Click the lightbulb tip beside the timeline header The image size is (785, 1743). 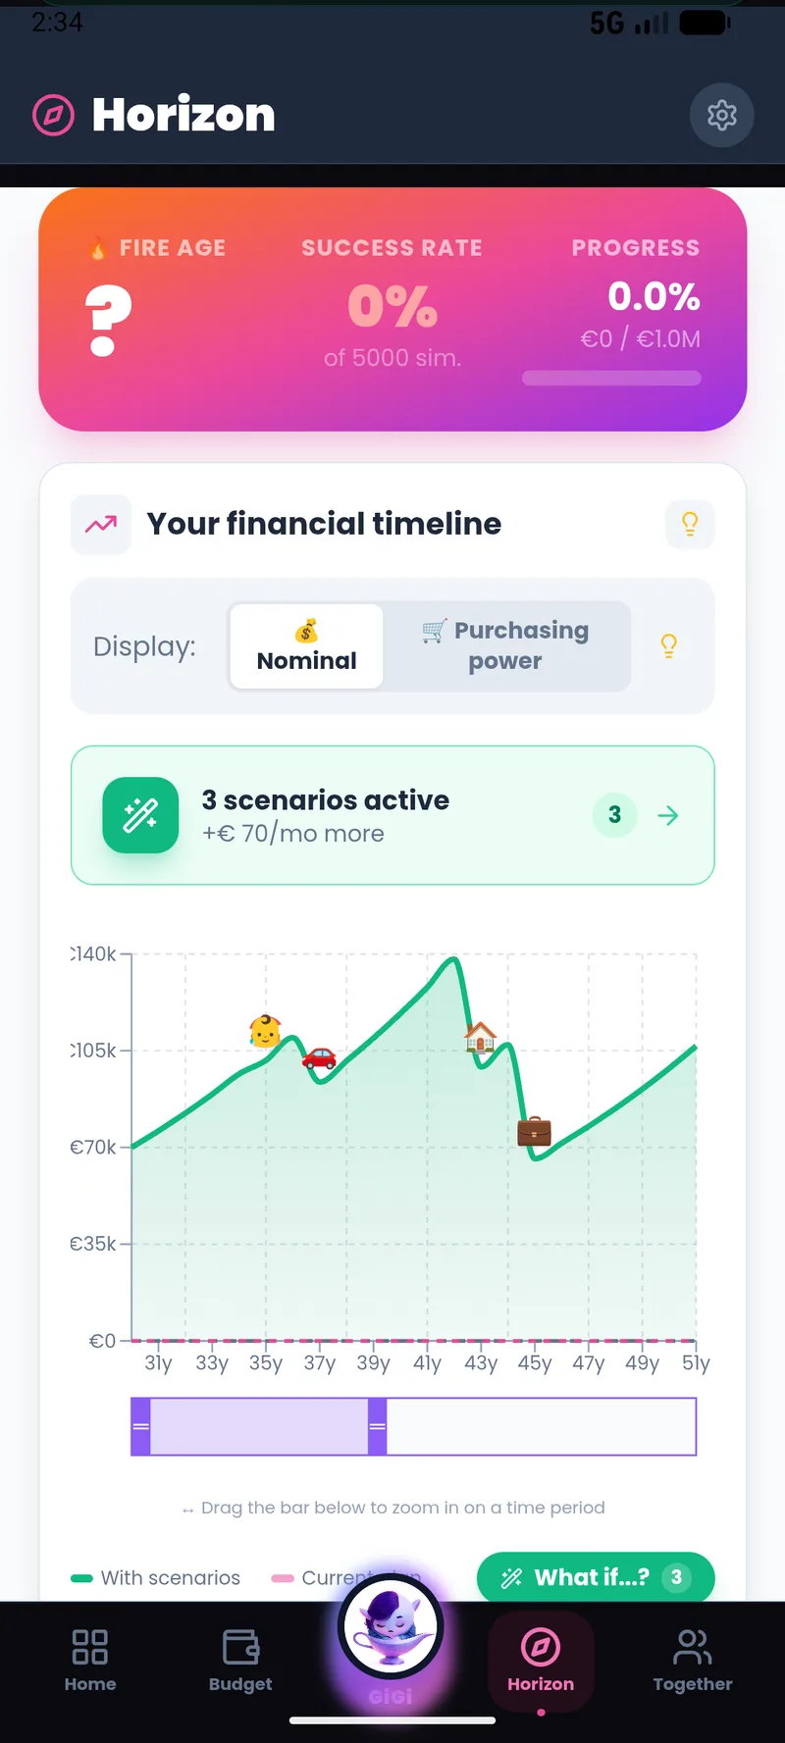(x=690, y=524)
